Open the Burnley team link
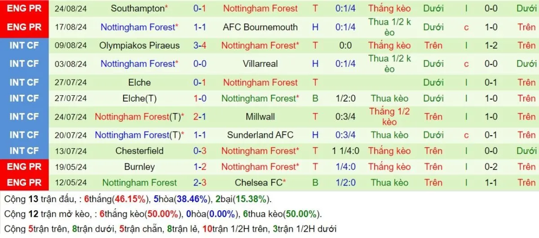 pyautogui.click(x=139, y=167)
